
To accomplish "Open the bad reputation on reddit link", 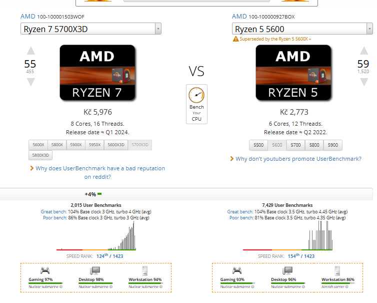I will click(100, 172).
